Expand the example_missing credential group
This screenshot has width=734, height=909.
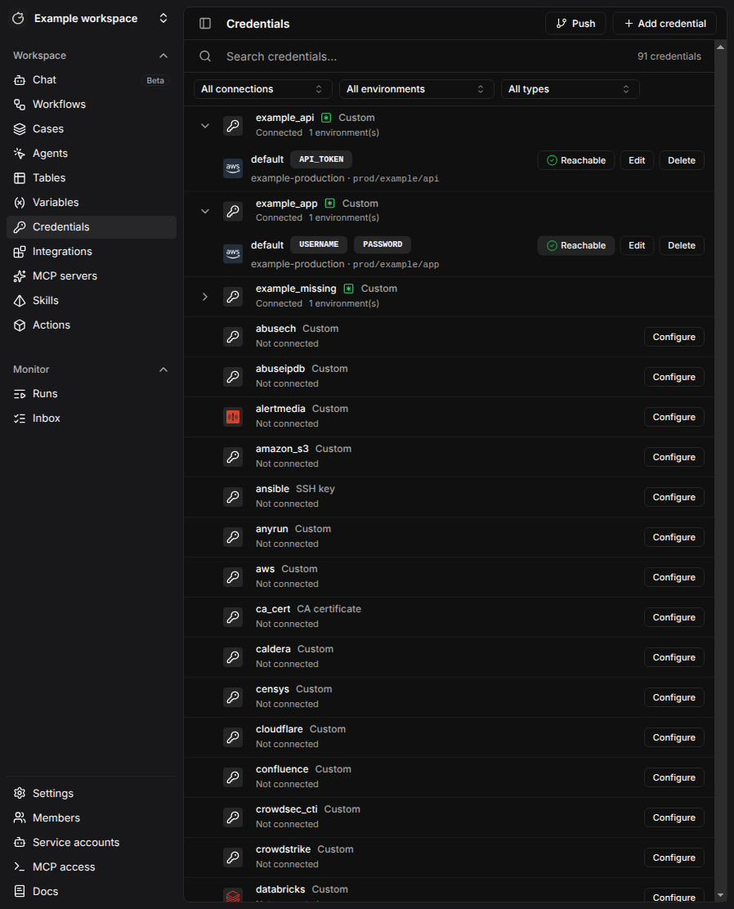[x=205, y=296]
